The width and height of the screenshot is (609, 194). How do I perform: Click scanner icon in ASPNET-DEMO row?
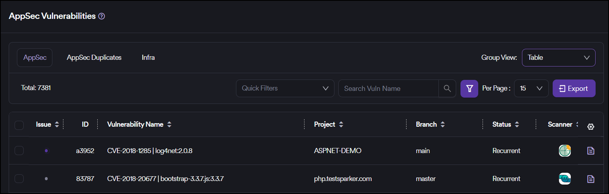click(564, 151)
